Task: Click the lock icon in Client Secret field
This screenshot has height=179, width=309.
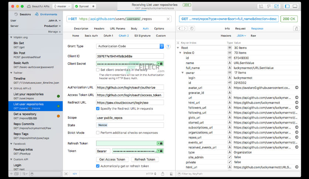Action: point(161,64)
